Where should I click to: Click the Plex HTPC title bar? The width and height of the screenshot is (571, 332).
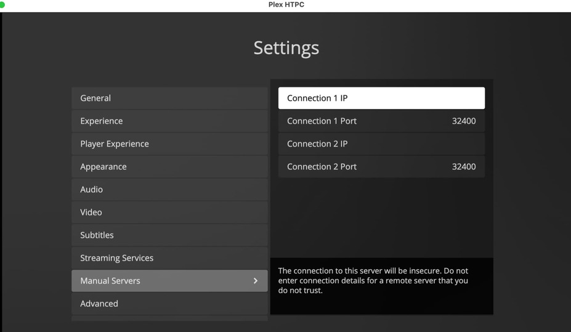[x=286, y=4]
